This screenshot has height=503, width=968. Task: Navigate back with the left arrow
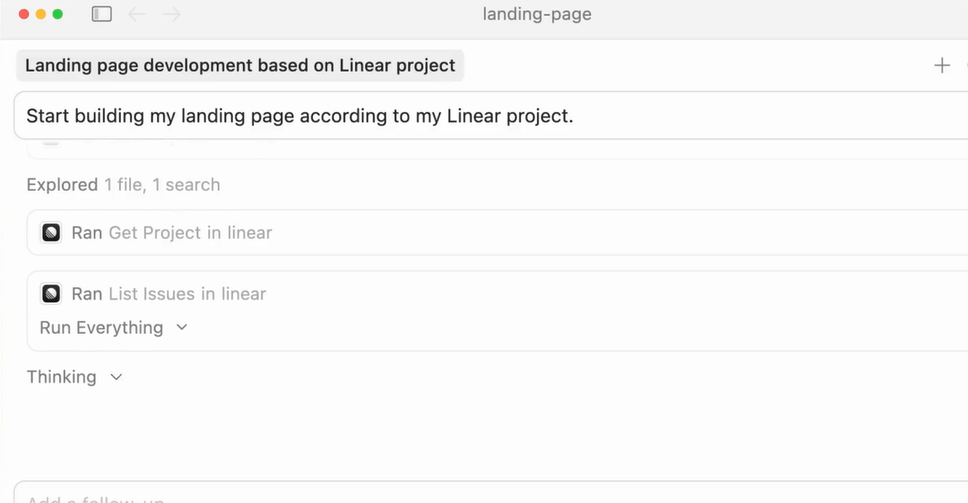pos(137,14)
